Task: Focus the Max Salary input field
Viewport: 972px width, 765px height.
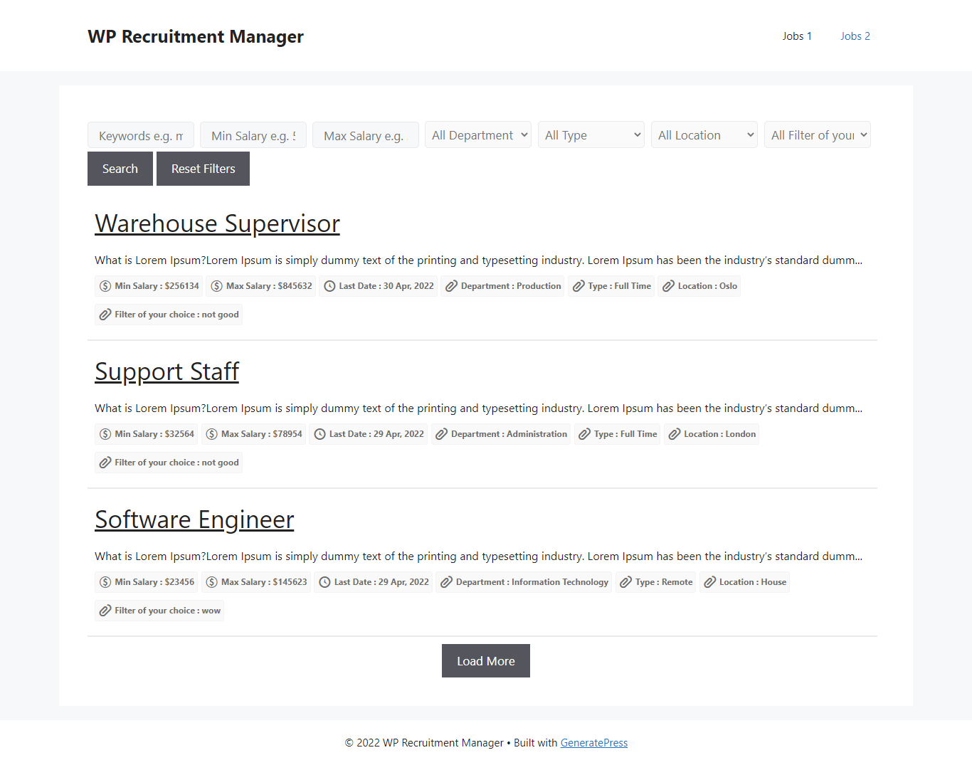Action: (x=366, y=134)
